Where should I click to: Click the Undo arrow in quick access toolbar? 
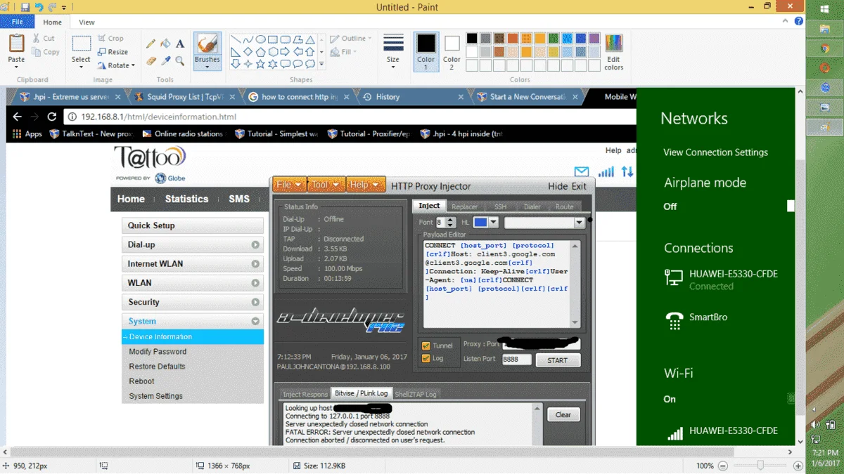pos(39,7)
